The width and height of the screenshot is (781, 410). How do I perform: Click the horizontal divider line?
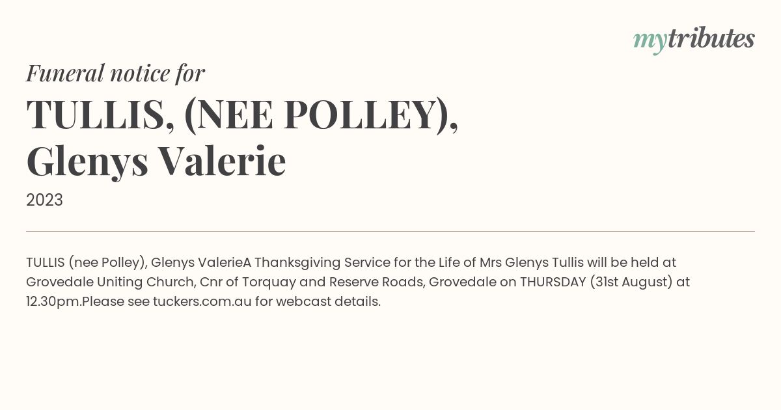click(x=390, y=231)
